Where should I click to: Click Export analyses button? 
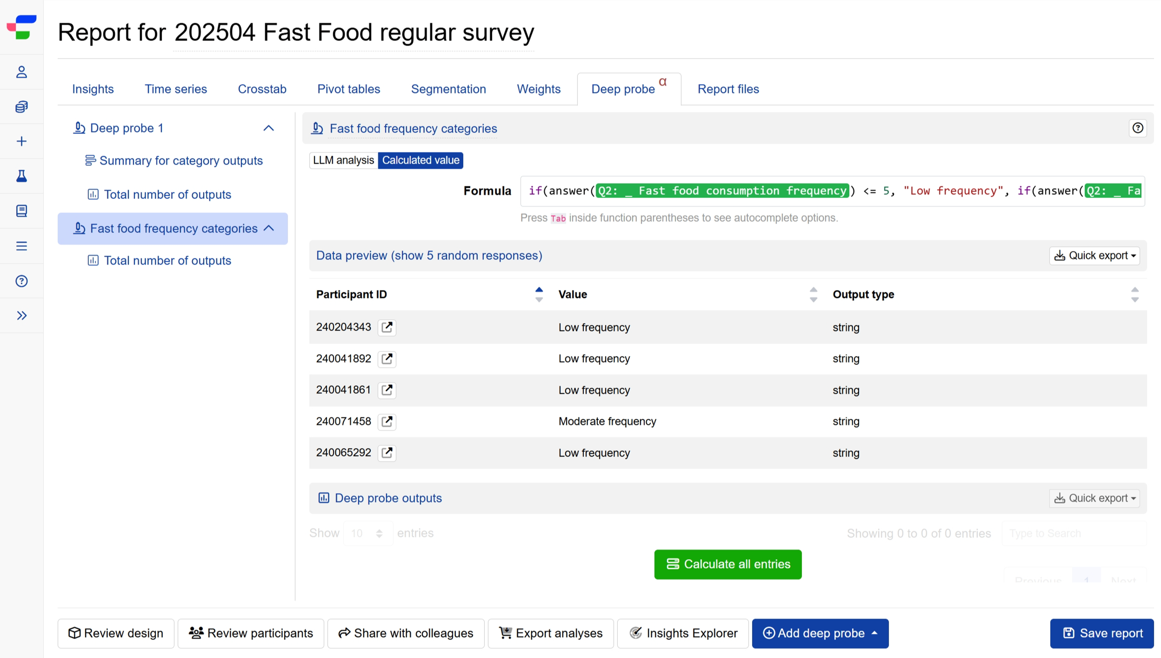[x=550, y=633]
